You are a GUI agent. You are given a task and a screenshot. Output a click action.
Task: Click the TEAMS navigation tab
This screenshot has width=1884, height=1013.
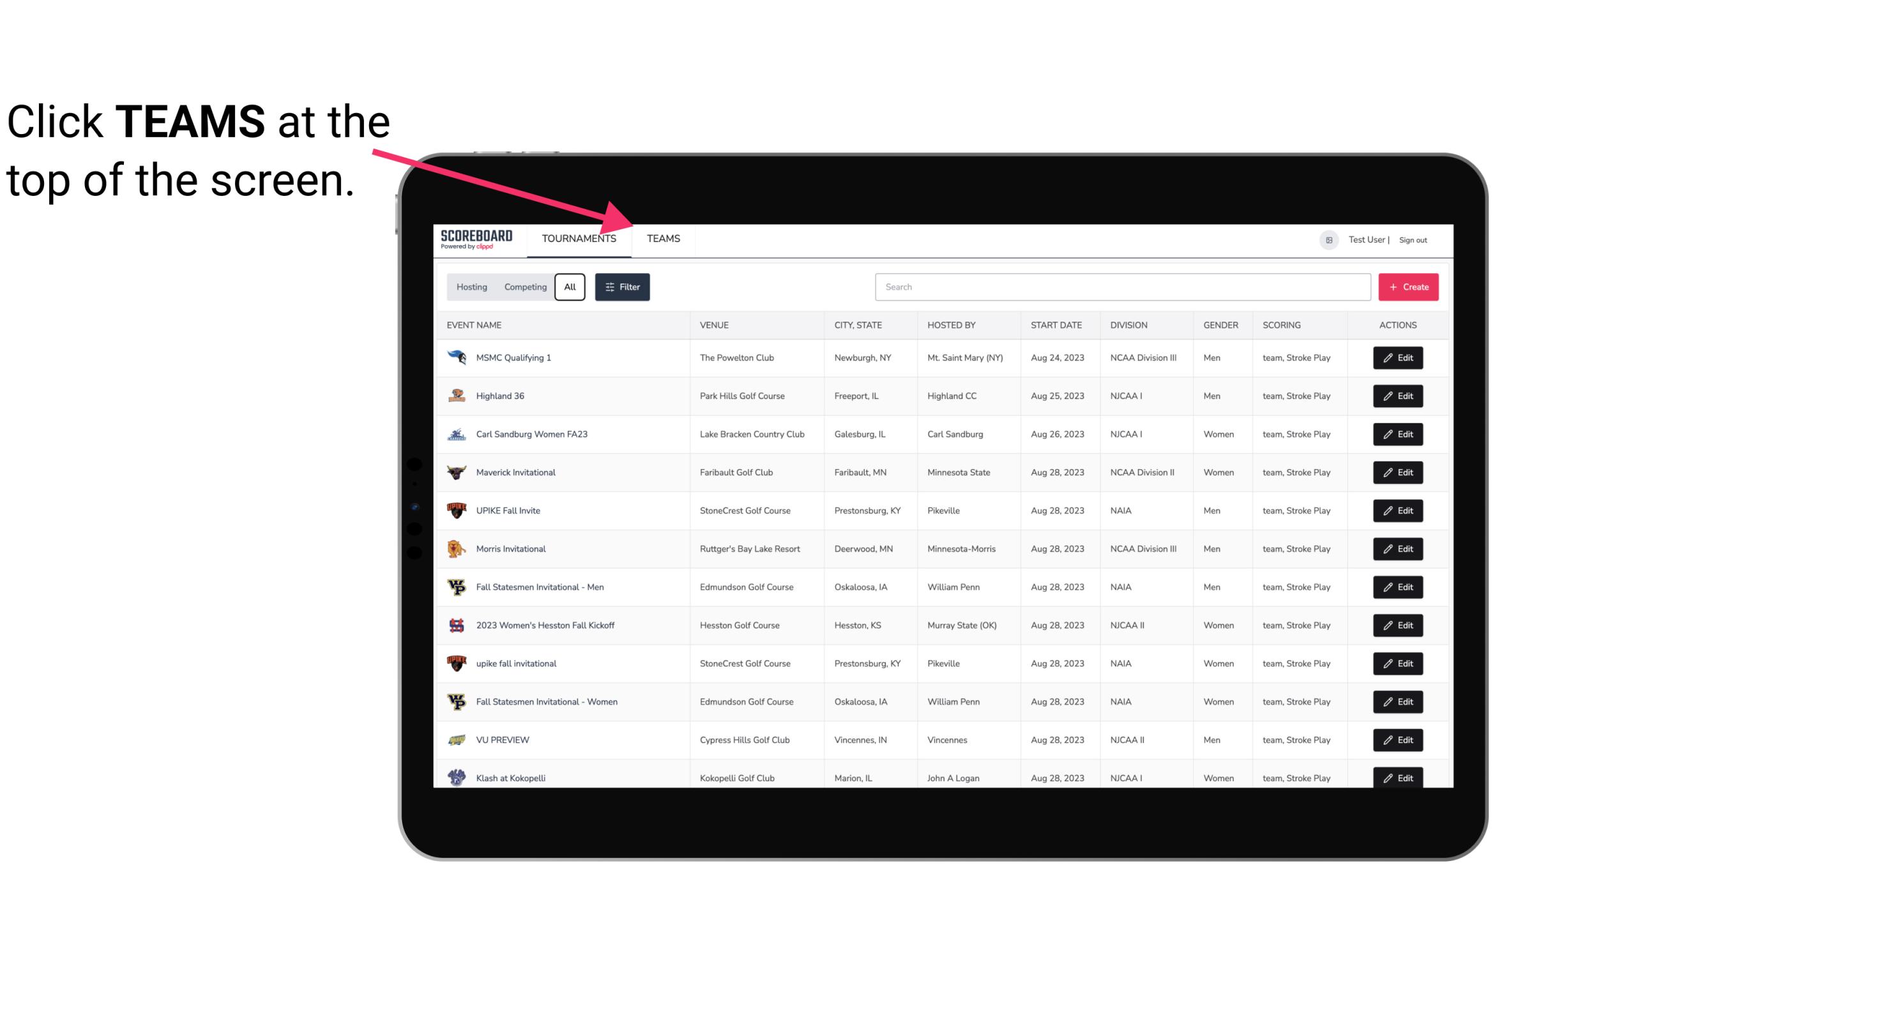coord(661,238)
